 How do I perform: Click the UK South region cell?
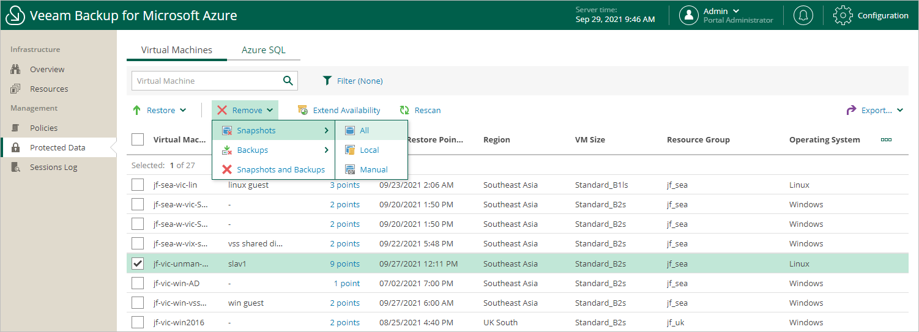pos(500,323)
